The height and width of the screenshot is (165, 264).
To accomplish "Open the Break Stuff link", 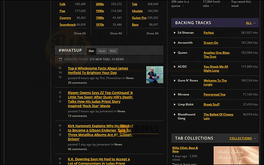I will point(211,105).
